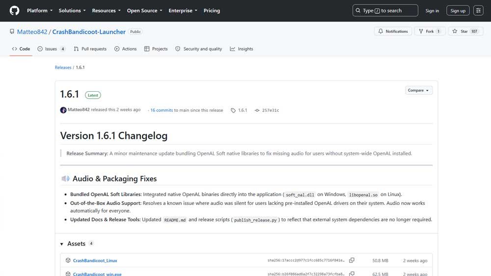Viewport: 491px width, 276px height.
Task: Expand the Platform menu
Action: coord(40,11)
